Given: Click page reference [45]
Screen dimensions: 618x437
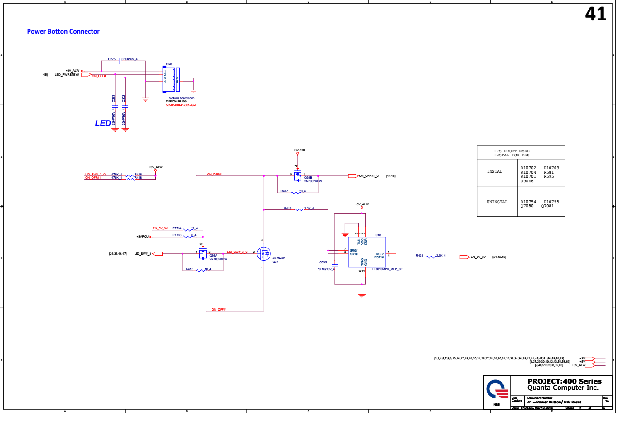Looking at the screenshot, I should pyautogui.click(x=45, y=75).
